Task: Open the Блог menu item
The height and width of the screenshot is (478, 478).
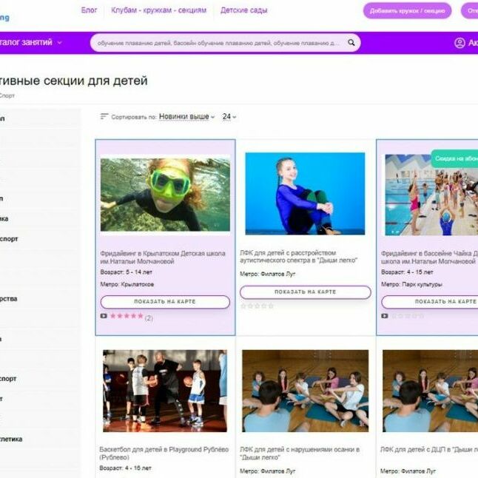Action: [89, 10]
